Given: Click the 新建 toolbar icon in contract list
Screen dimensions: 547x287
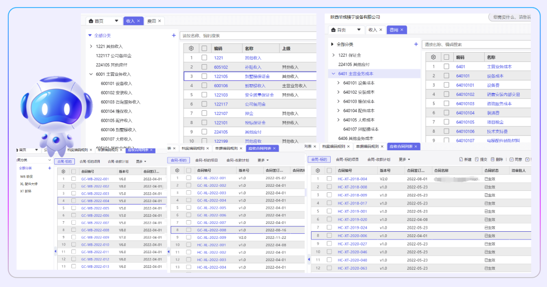Looking at the screenshot, I should [x=461, y=159].
